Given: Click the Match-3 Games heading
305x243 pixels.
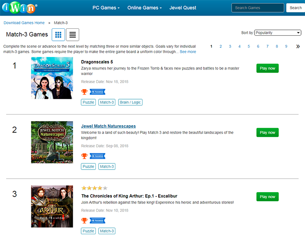Looking at the screenshot, I should tap(27, 34).
